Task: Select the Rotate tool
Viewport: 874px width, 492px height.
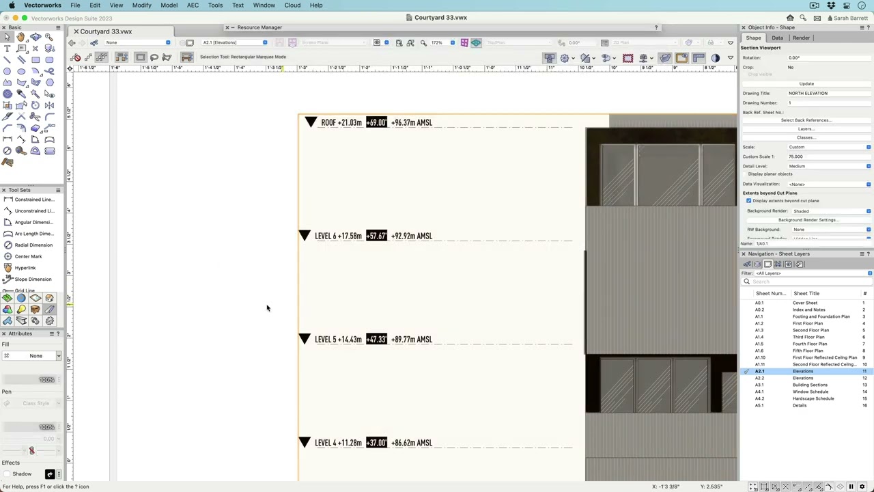Action: tap(36, 105)
